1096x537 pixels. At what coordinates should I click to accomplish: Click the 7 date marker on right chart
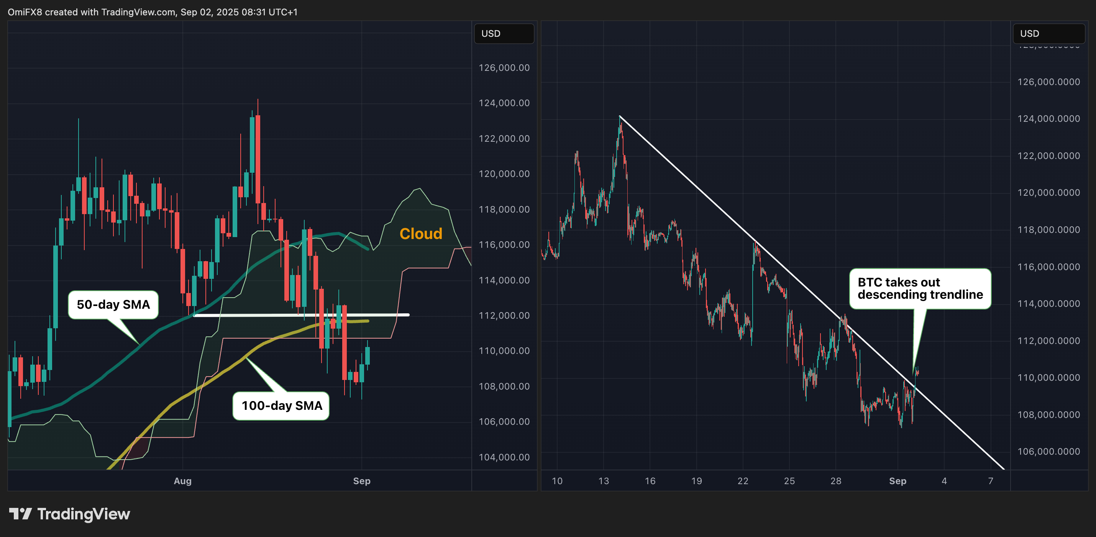(991, 481)
